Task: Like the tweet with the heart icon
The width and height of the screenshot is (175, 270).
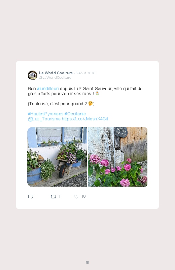Action: pos(76,197)
